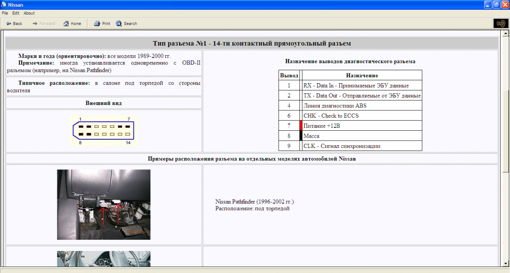Click 'CLK - Сигнал синхронизации' cell
510x273 pixels.
pyautogui.click(x=362, y=146)
